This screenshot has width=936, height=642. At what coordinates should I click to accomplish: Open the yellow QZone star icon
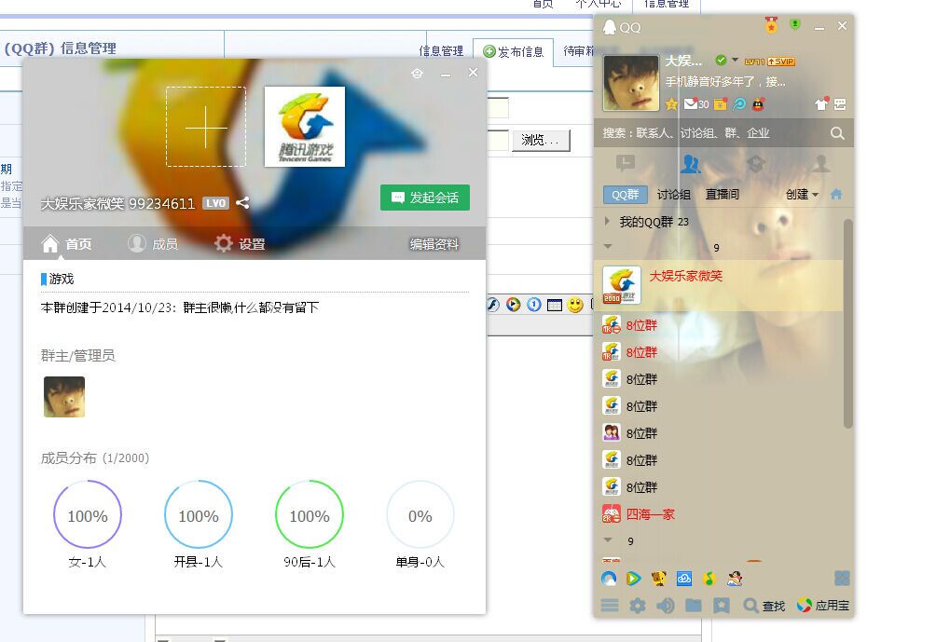pos(671,104)
